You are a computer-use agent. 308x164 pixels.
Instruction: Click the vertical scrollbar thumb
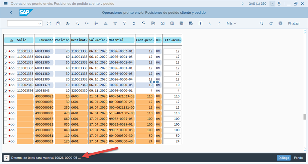(x=304, y=117)
